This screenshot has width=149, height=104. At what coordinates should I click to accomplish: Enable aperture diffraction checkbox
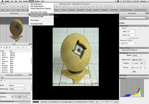point(121,50)
